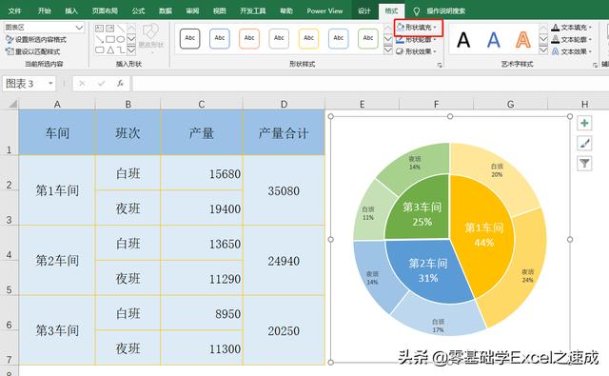Switch to the 数据 Data tab
This screenshot has height=376, width=609.
tap(166, 10)
